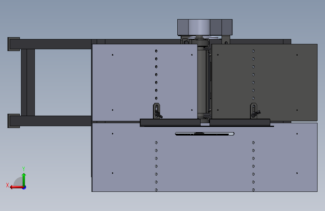Select the wing-nut bracket on the light gray panel
Screen dimensions: 325x211
[x=157, y=111]
